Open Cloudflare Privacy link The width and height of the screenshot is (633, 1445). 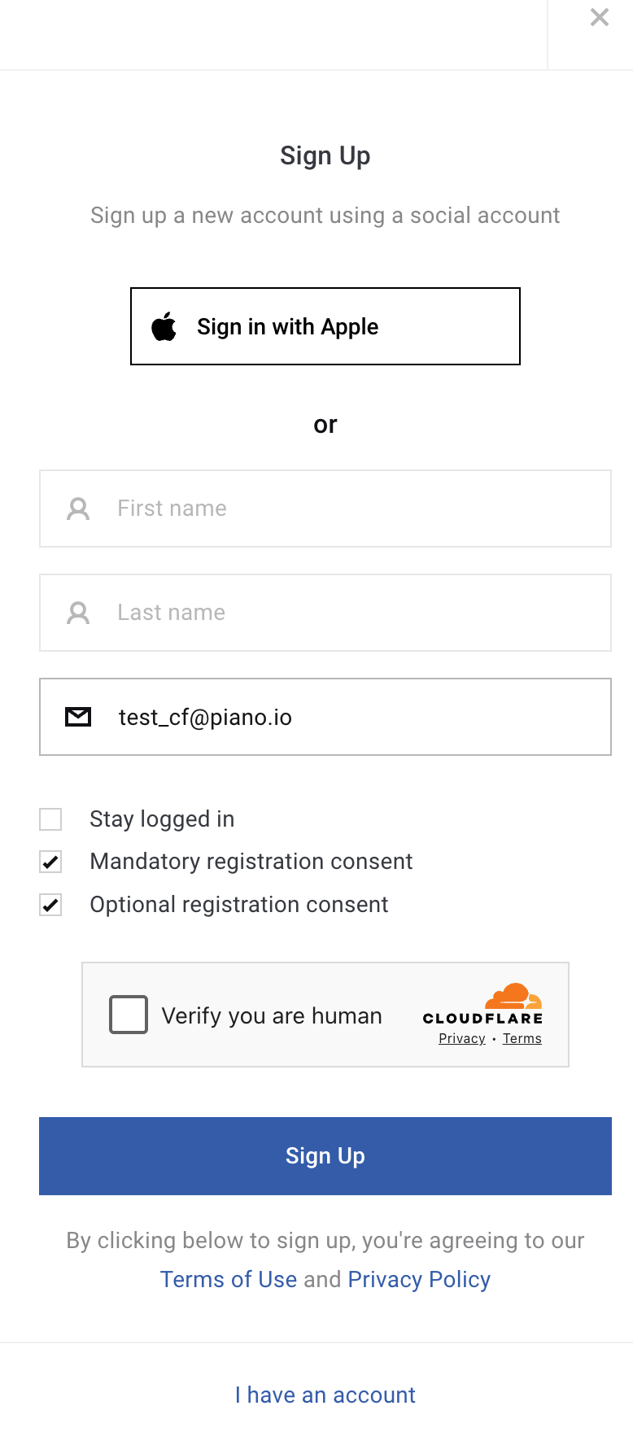462,1038
